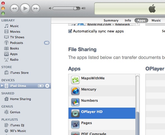Click the TV Shows label
Screen dimensions: 165x135
pyautogui.click(x=17, y=37)
